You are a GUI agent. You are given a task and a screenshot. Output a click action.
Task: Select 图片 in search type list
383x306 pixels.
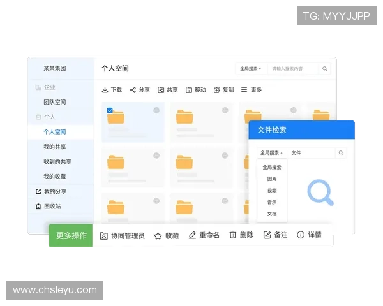(272, 179)
